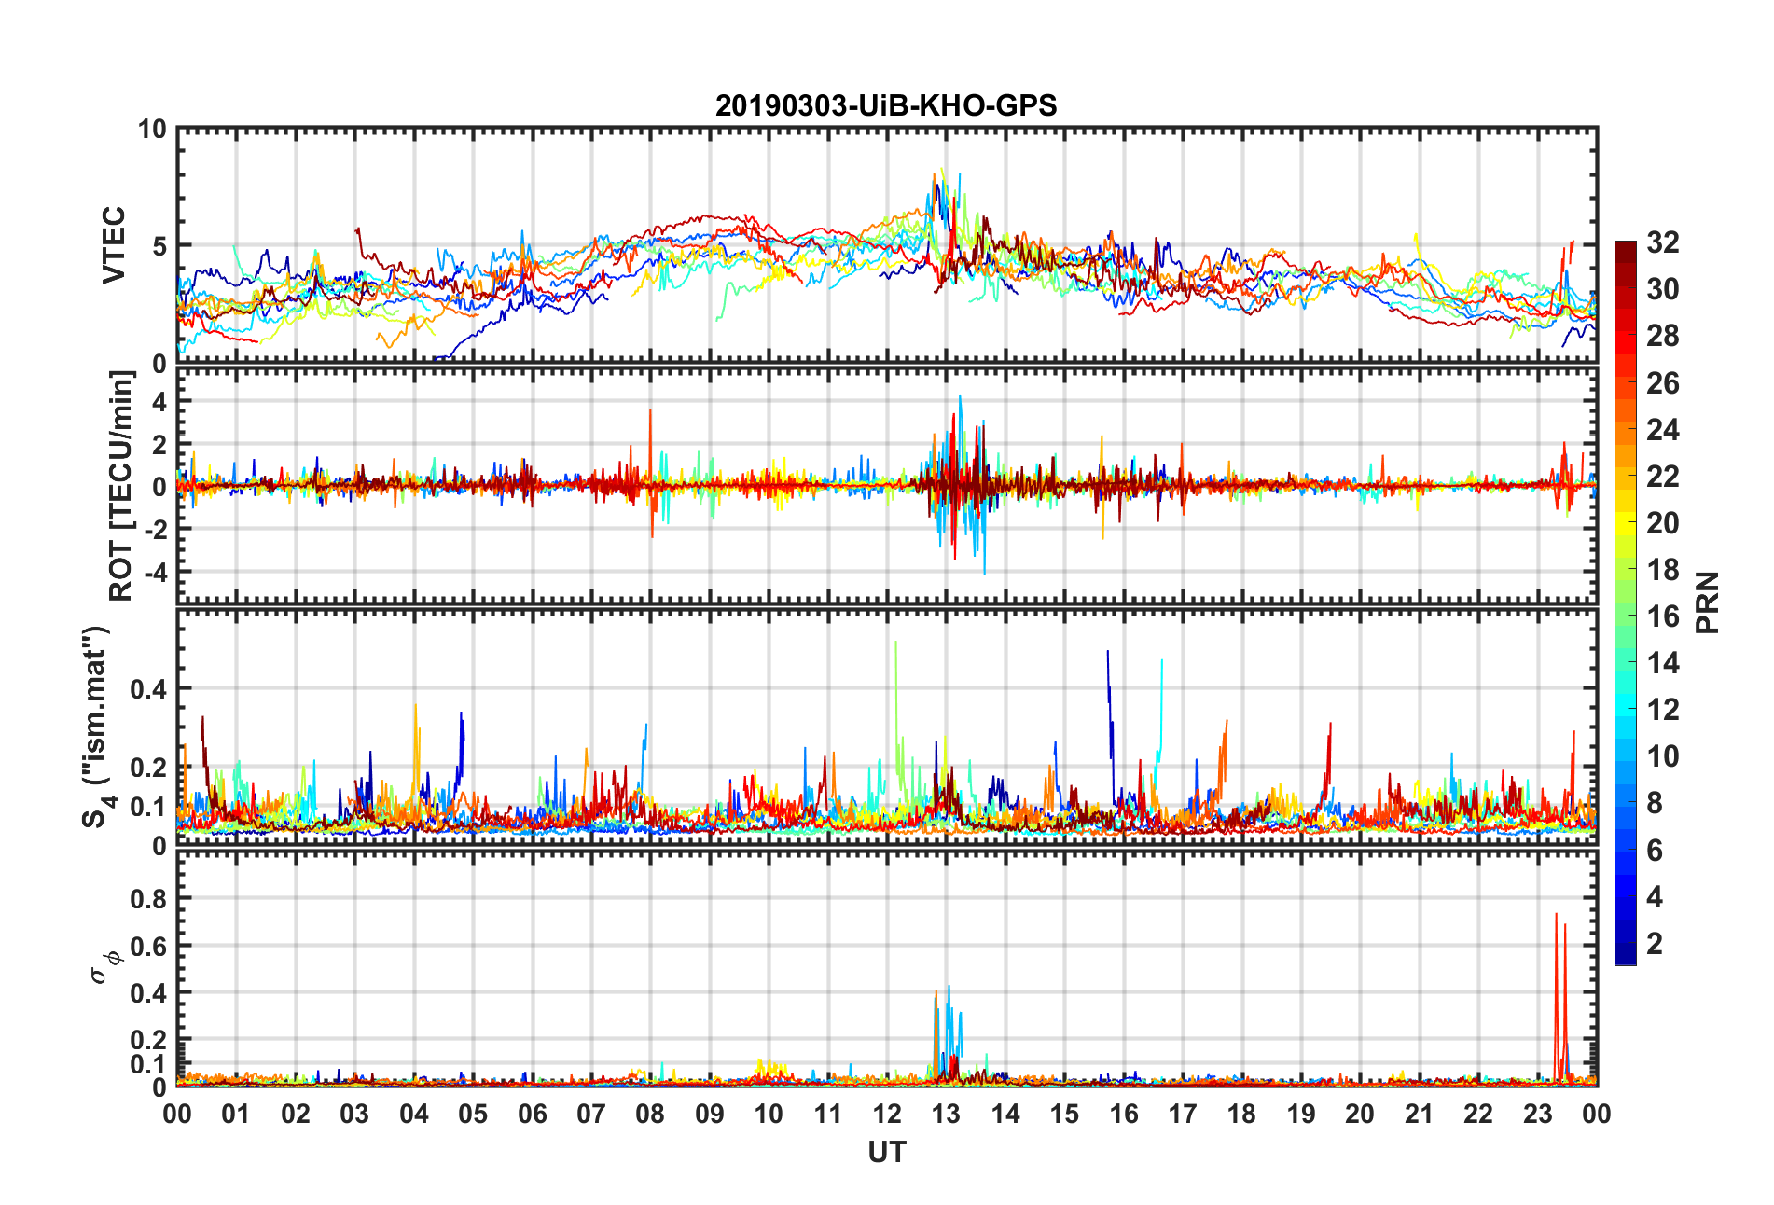Click colorbar tick label 22

[x=1663, y=477]
